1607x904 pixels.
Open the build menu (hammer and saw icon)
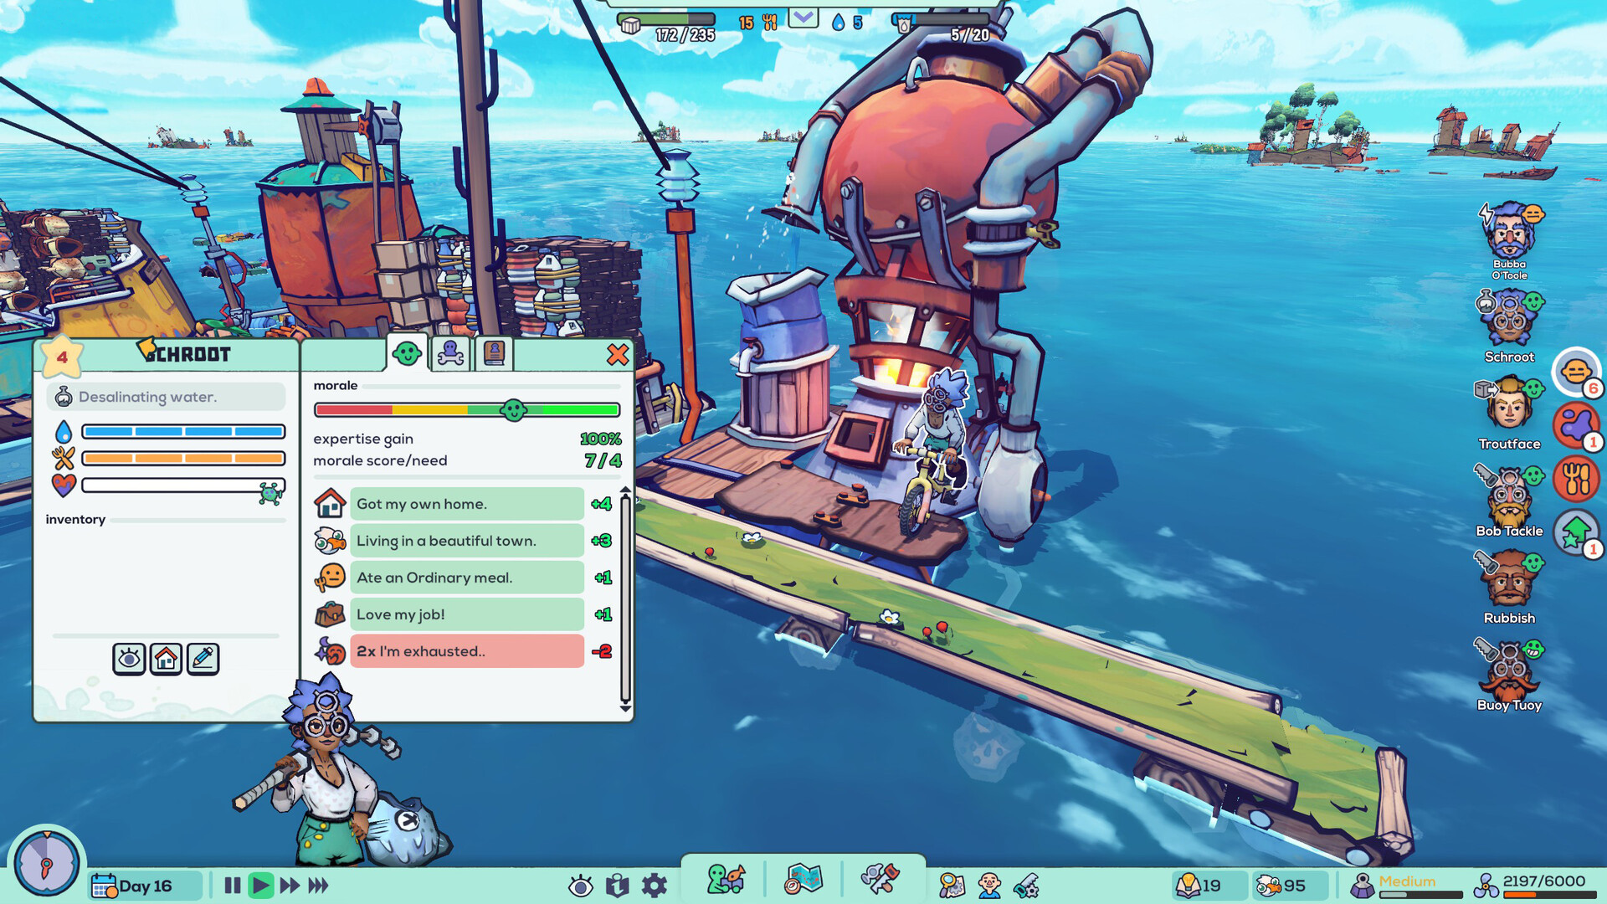tap(881, 880)
